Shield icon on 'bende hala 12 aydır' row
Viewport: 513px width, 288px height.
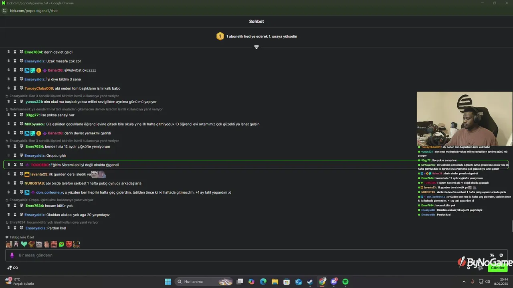21,146
